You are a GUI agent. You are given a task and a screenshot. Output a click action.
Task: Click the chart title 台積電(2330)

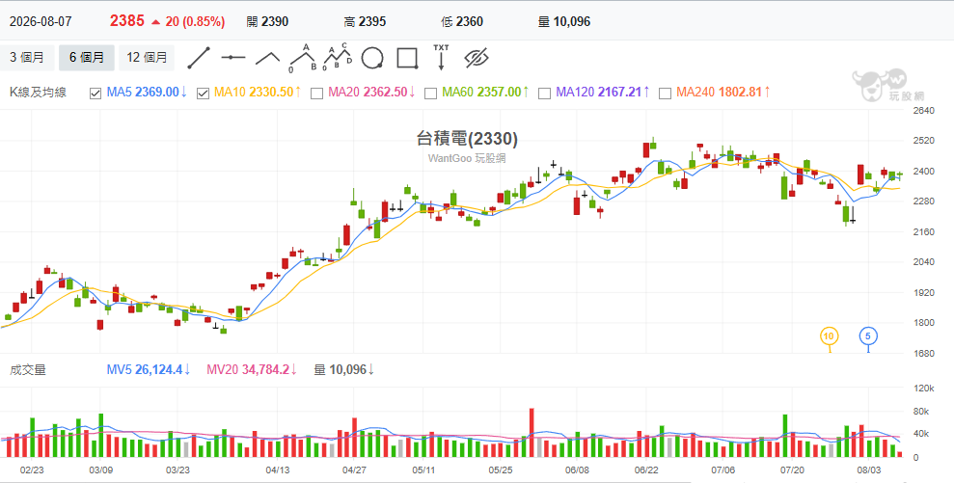point(467,139)
